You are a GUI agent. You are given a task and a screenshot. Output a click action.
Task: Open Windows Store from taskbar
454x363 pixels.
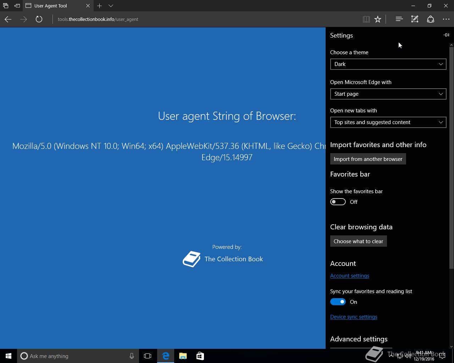(x=200, y=356)
